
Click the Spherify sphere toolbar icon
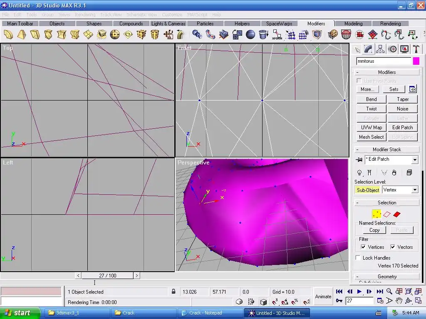[x=250, y=34]
